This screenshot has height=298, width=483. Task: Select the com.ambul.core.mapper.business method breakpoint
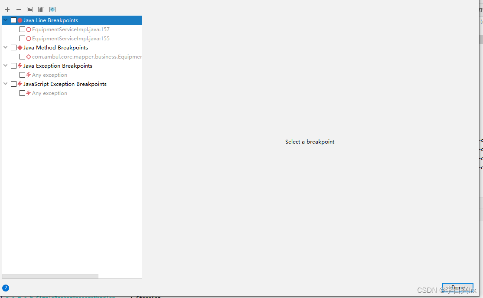(87, 57)
